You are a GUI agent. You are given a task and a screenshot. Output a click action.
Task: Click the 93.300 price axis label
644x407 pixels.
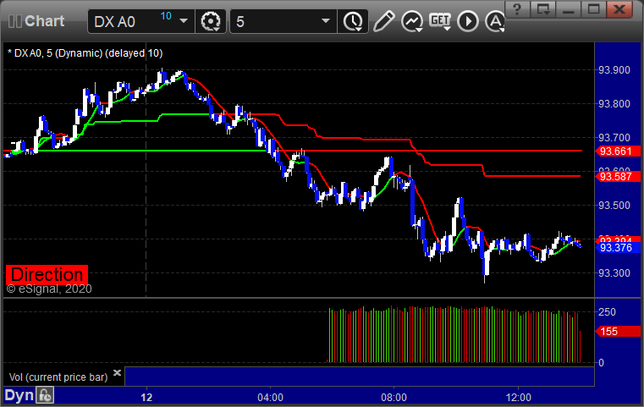[614, 272]
